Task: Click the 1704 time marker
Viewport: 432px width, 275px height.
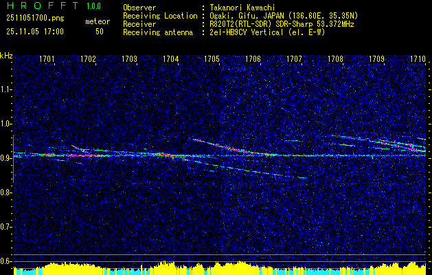Action: point(170,59)
